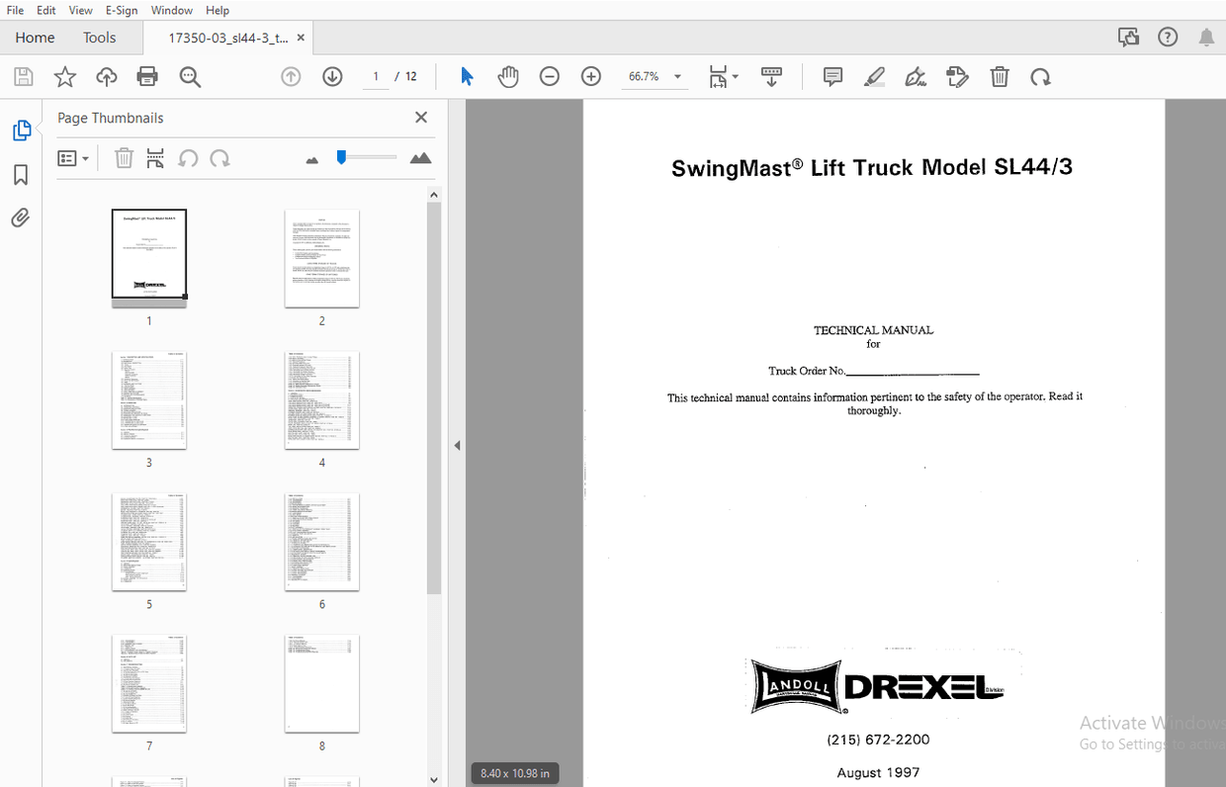Click the delete pages trash icon

pos(1000,76)
